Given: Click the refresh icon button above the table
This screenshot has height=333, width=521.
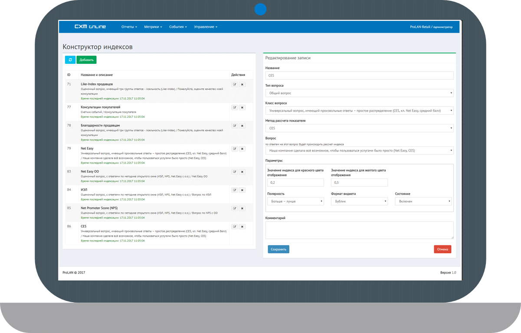Looking at the screenshot, I should pyautogui.click(x=70, y=60).
